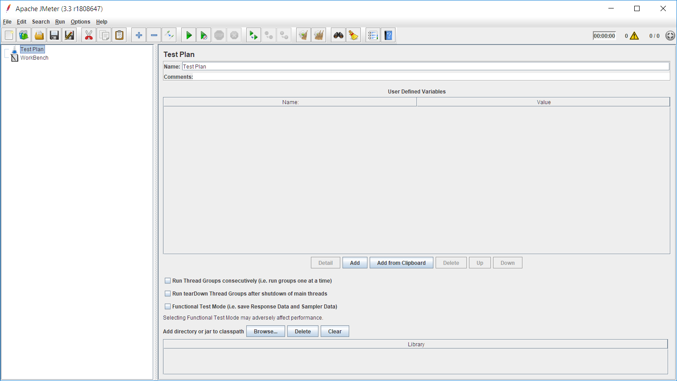Collapse all tree nodes with minus icon
This screenshot has height=381, width=677.
[x=154, y=35]
